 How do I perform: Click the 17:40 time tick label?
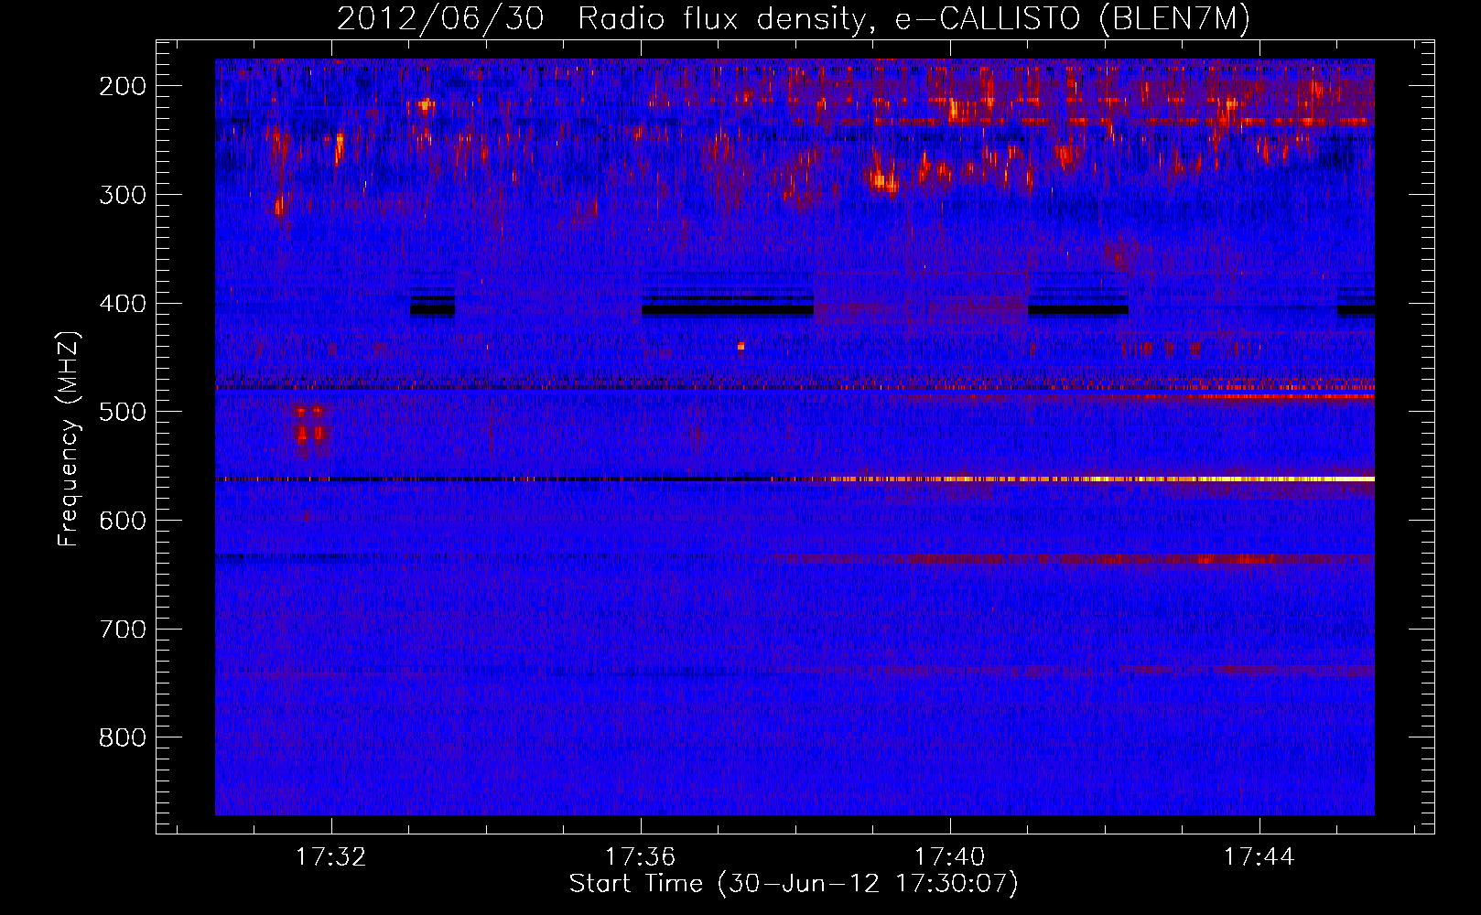point(950,856)
